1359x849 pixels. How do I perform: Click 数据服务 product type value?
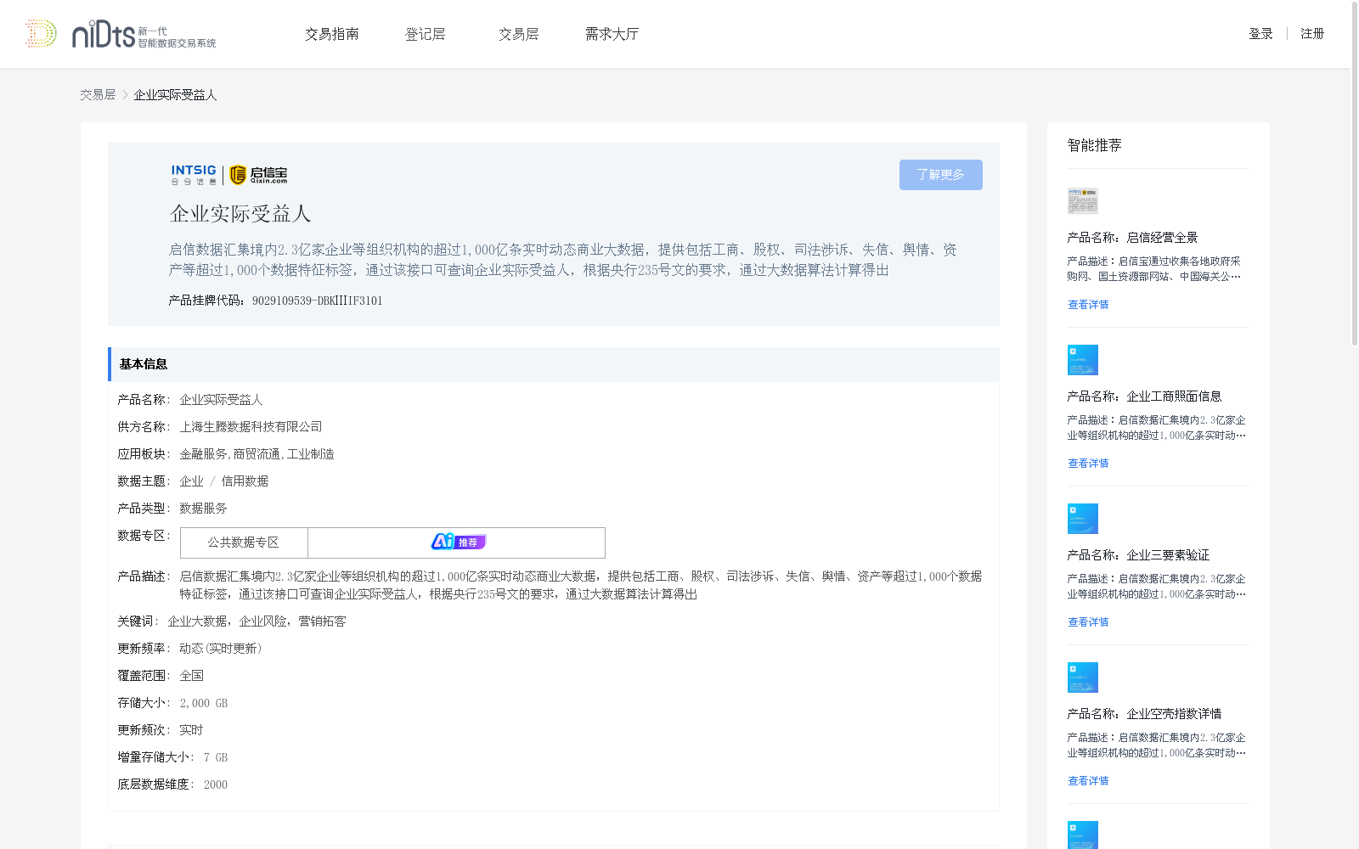(x=203, y=509)
